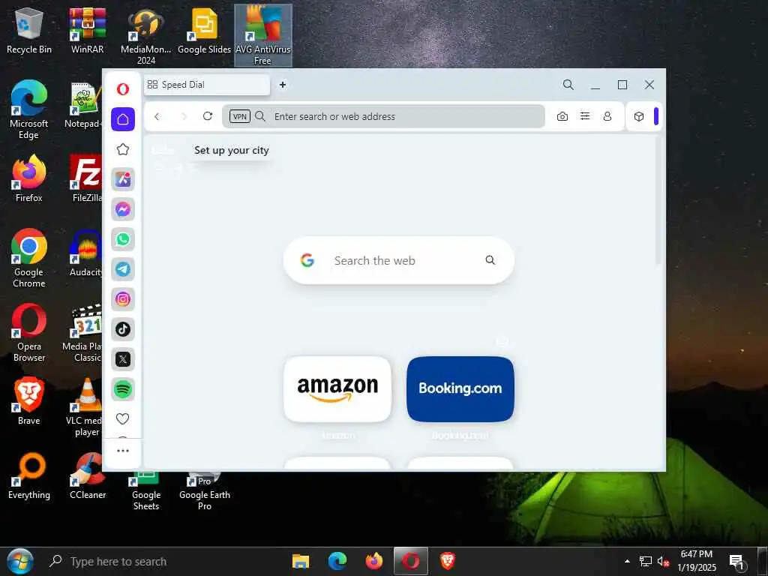Image resolution: width=768 pixels, height=576 pixels.
Task: Open the notification center icon
Action: (736, 561)
